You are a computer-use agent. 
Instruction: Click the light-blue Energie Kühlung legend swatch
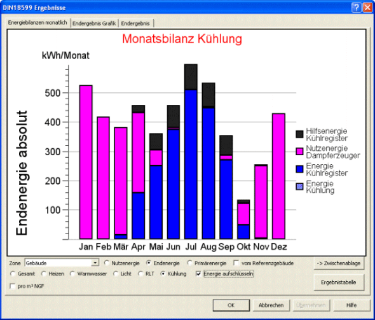299,186
